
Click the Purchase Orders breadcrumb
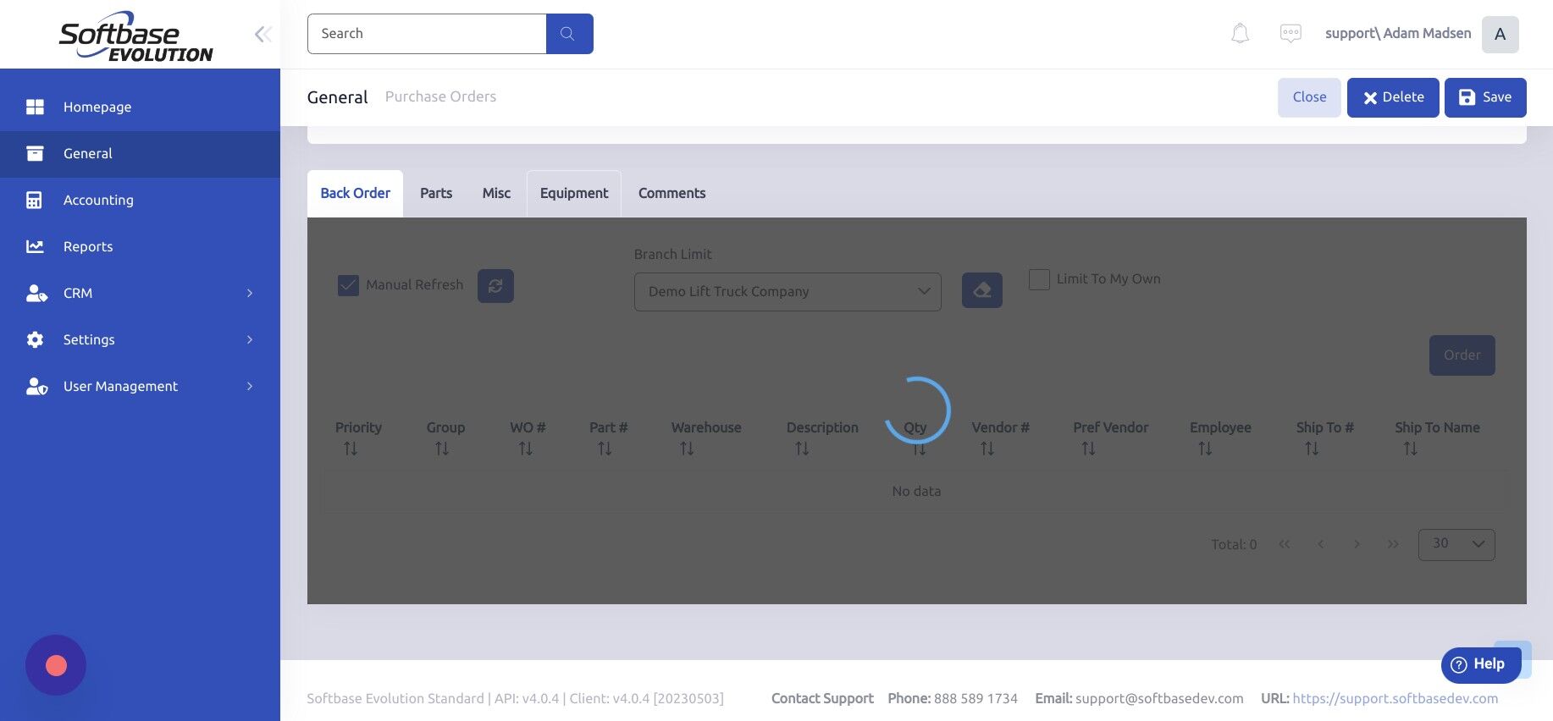[440, 96]
